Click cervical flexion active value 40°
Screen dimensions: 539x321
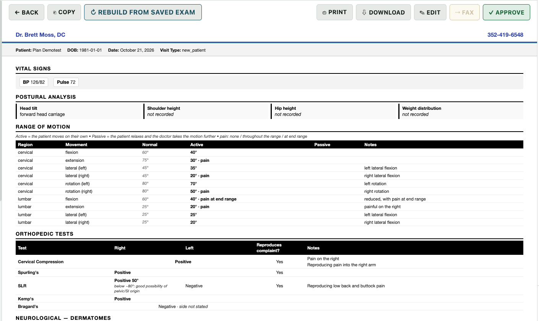[x=193, y=153]
